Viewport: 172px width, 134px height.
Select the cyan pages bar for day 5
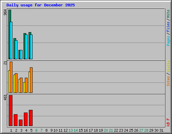[31, 47]
